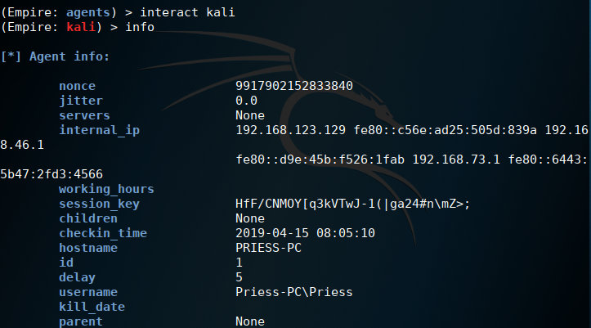The height and width of the screenshot is (328, 591).
Task: Click the checkin_time value 2019-04-15 08:05:10
Action: point(305,233)
